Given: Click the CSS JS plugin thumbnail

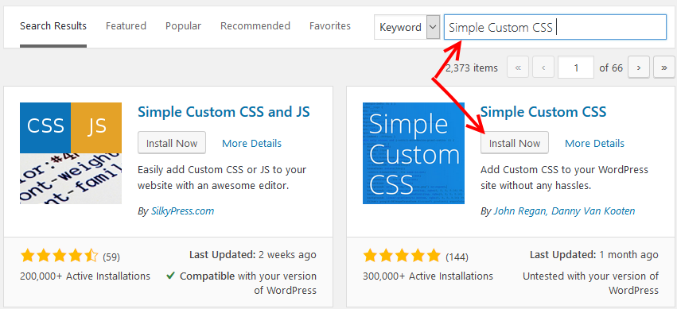Looking at the screenshot, I should [71, 153].
